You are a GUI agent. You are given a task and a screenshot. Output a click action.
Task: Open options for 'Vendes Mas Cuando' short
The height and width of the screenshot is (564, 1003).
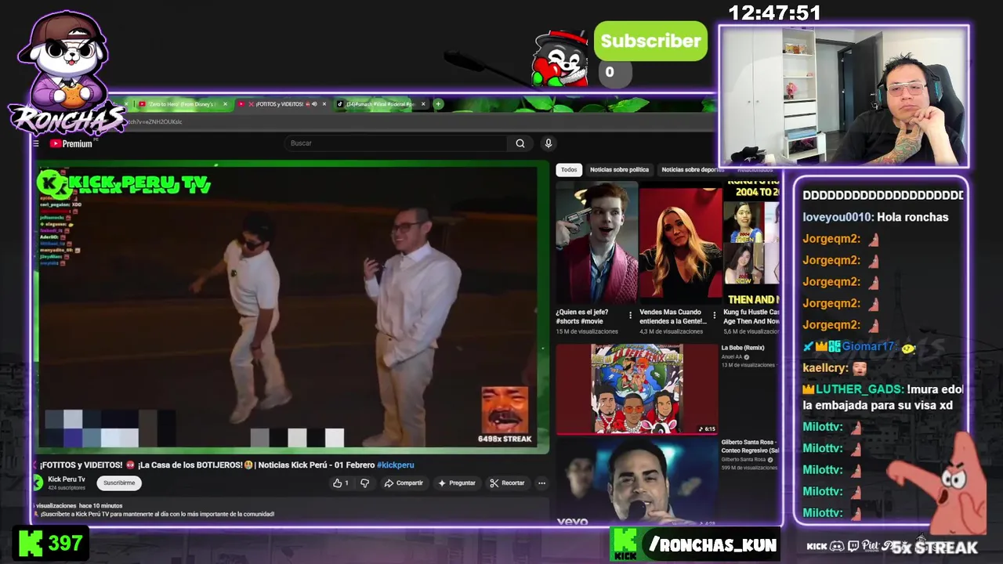click(714, 316)
